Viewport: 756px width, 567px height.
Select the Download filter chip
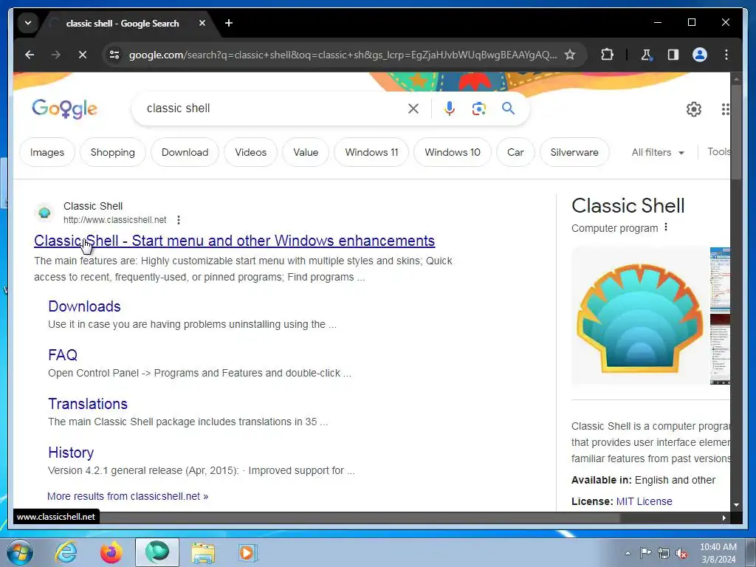(x=185, y=152)
